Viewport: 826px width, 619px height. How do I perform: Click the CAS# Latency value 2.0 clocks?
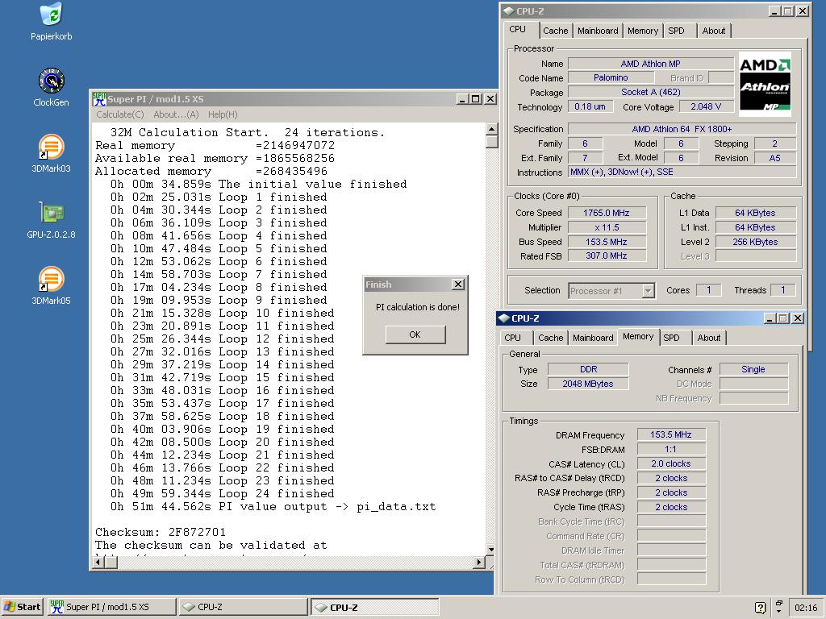coord(670,463)
